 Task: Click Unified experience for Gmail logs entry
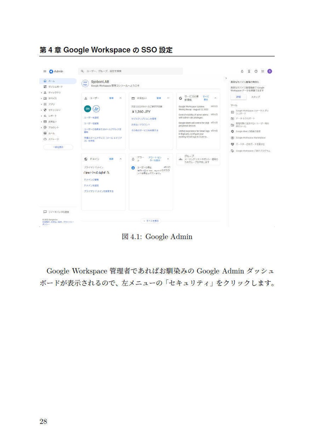(198, 134)
